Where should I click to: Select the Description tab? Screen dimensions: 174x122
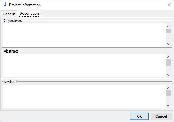pyautogui.click(x=29, y=14)
